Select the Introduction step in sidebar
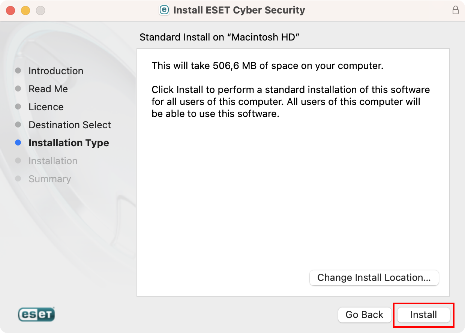465x333 pixels. [56, 71]
